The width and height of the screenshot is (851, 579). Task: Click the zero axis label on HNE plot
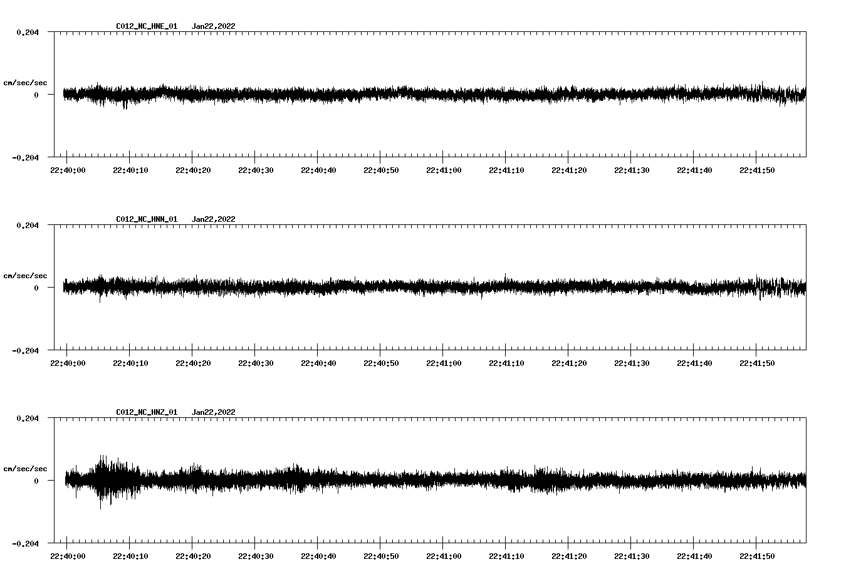tap(36, 95)
